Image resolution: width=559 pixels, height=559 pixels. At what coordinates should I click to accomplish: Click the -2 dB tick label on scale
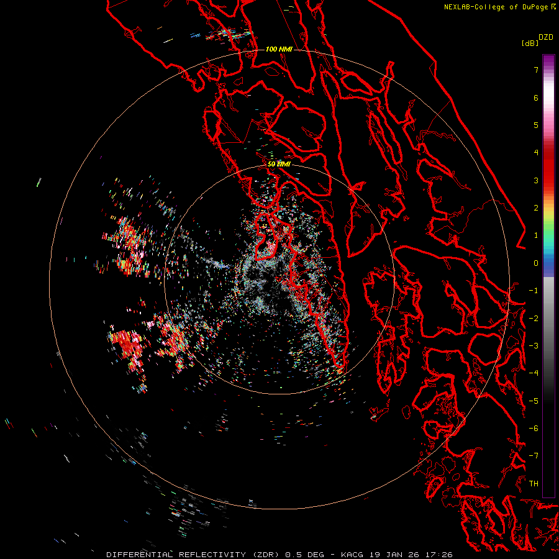[x=534, y=319]
